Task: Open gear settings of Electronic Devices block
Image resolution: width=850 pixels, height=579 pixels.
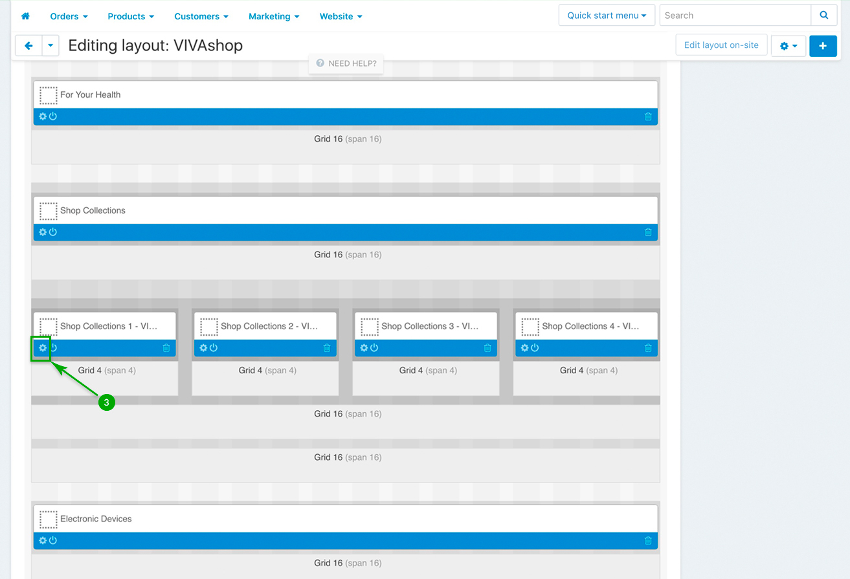Action: coord(43,541)
